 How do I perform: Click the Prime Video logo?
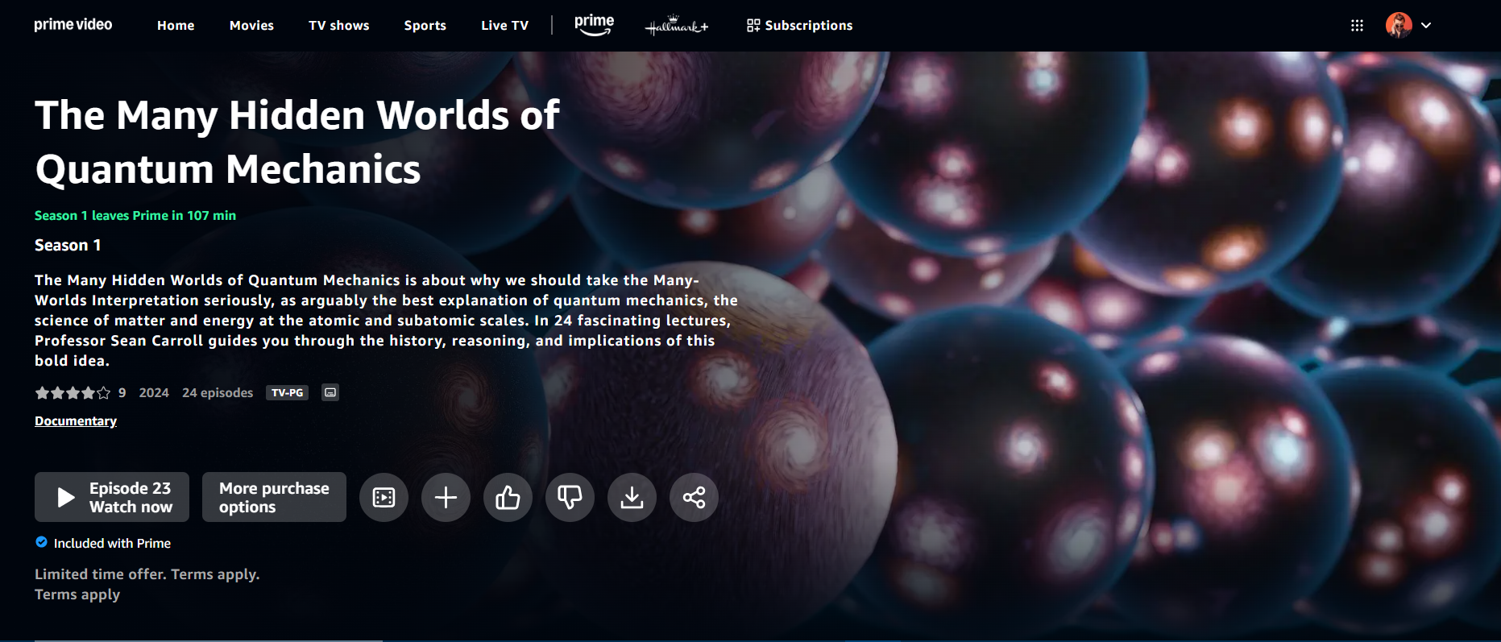pyautogui.click(x=73, y=25)
